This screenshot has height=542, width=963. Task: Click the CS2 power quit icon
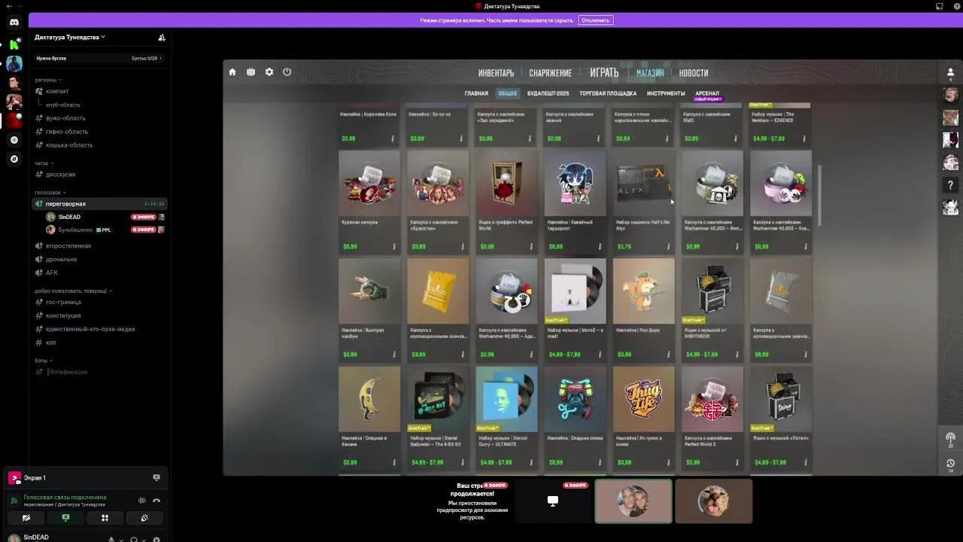pyautogui.click(x=287, y=72)
